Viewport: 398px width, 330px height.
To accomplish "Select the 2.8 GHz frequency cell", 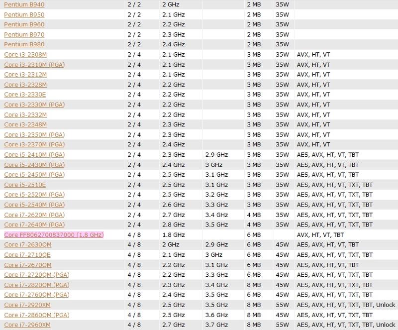I will (173, 224).
